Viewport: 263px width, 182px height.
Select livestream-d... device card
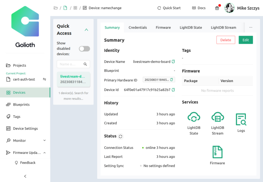tap(74, 79)
